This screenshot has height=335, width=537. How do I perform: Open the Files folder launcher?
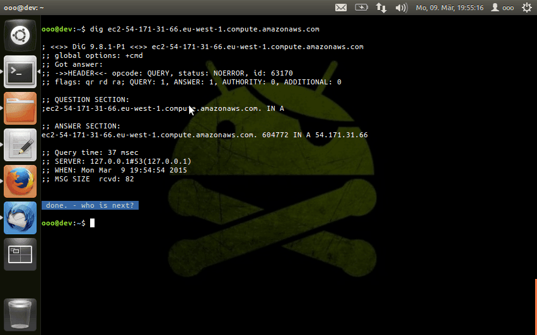pyautogui.click(x=20, y=108)
